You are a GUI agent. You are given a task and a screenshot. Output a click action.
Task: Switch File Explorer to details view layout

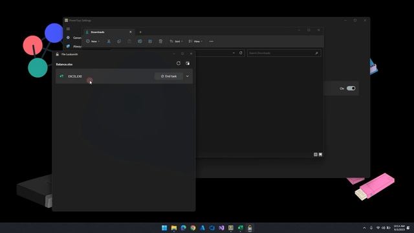click(316, 155)
